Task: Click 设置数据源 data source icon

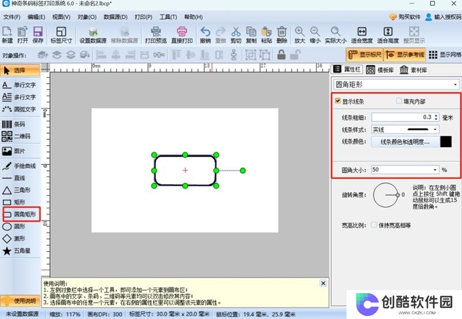Action: point(93,35)
